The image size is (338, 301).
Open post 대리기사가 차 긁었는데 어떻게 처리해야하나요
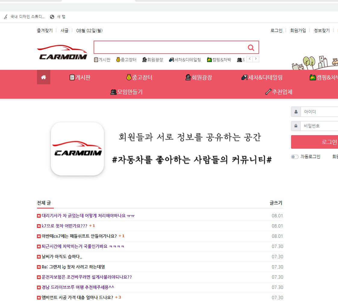[88, 216]
